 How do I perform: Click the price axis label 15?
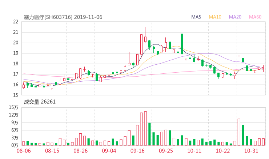click(16, 95)
